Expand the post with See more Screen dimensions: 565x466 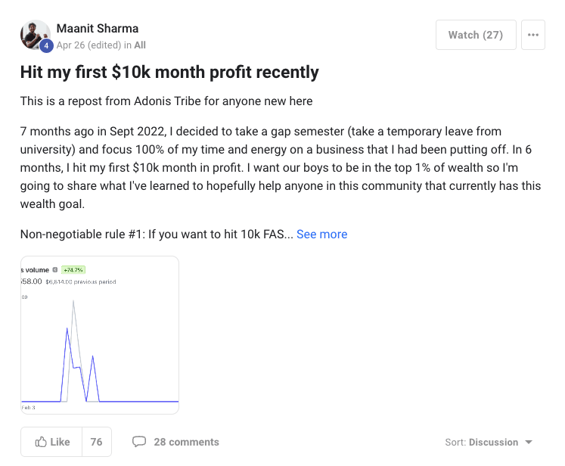(x=321, y=235)
